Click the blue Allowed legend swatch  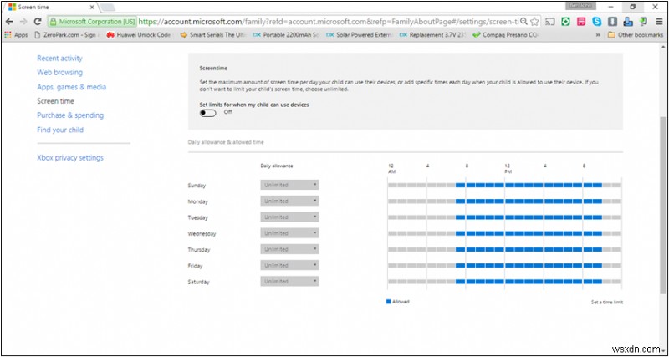[388, 302]
